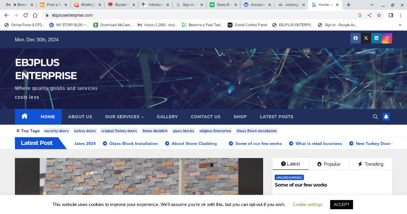Open Online Forex & CFD bookmark
The height and width of the screenshot is (214, 407).
pyautogui.click(x=25, y=25)
